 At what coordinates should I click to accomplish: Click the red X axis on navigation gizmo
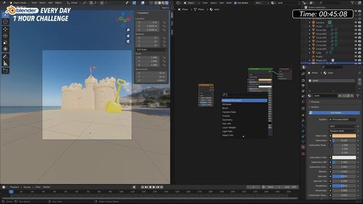pos(129,19)
